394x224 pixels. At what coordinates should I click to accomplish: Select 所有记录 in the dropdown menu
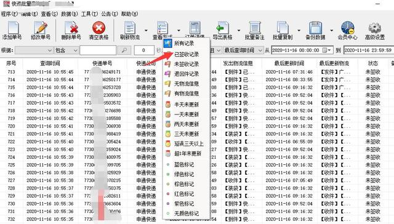pos(186,43)
